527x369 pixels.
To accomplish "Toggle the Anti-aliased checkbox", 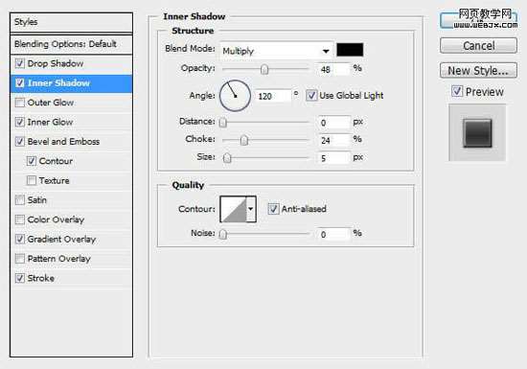I will pyautogui.click(x=273, y=209).
